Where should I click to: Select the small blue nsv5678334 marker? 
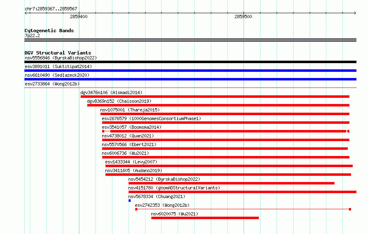[x=129, y=201]
